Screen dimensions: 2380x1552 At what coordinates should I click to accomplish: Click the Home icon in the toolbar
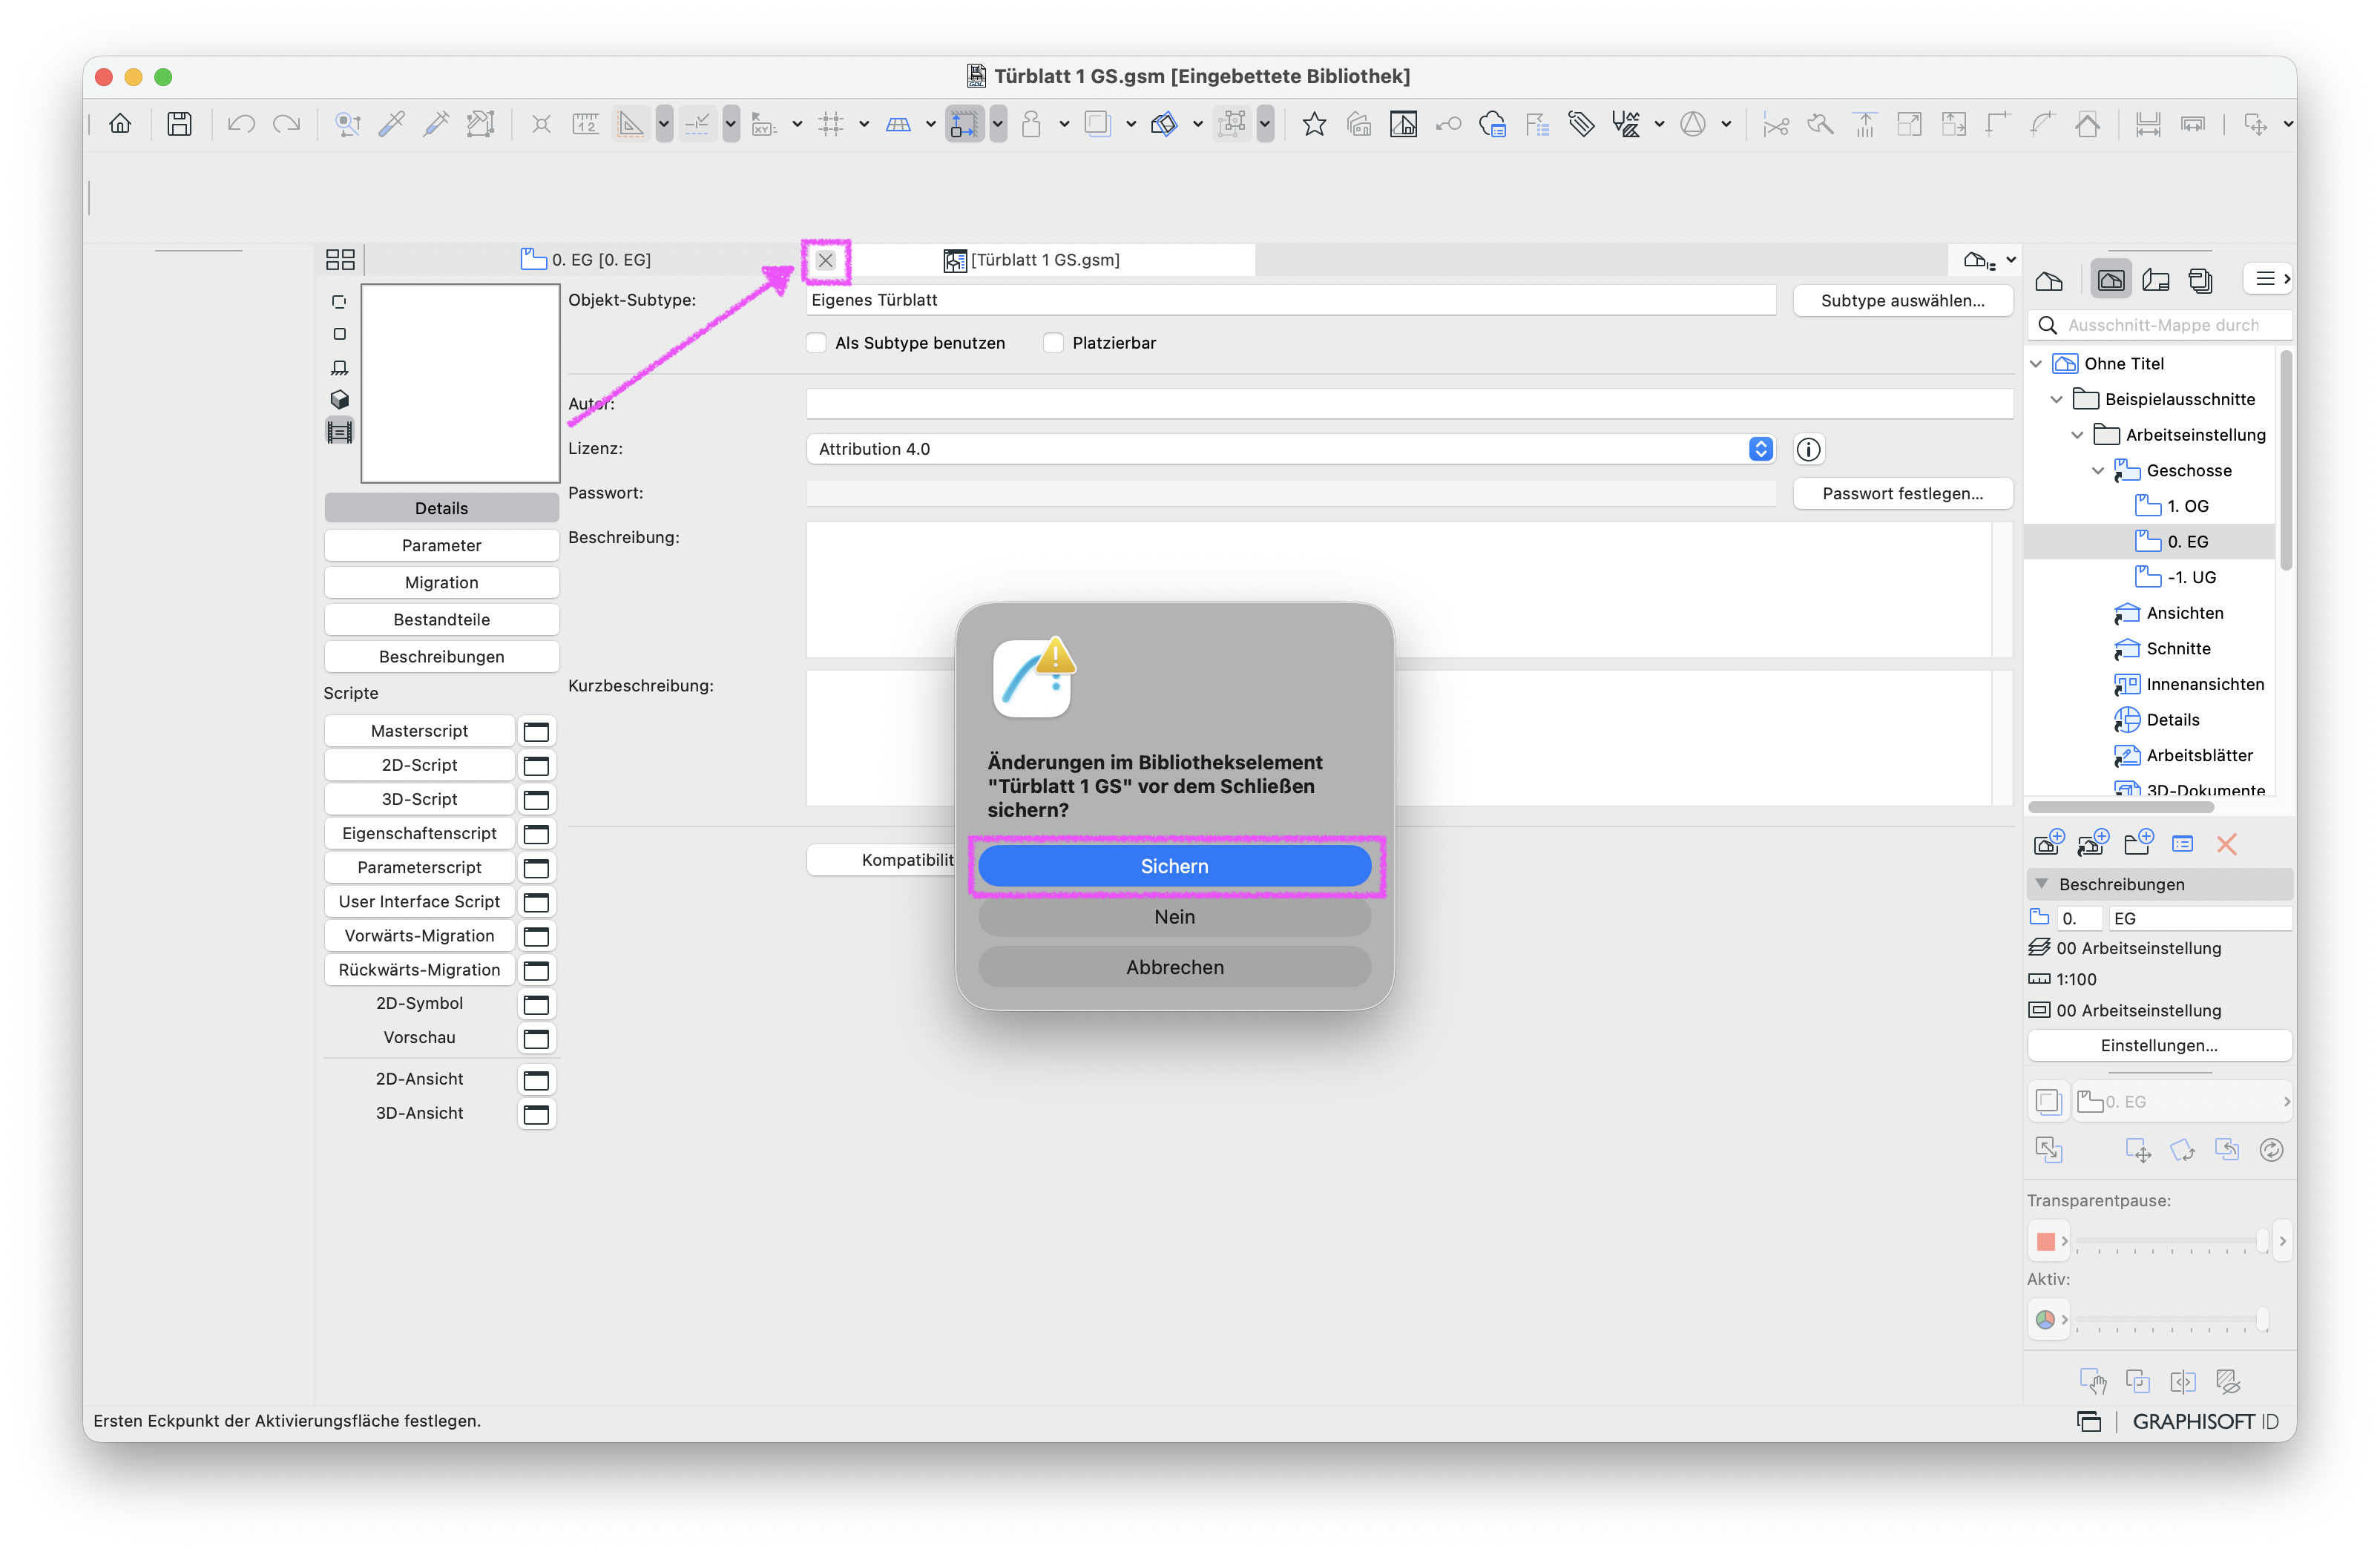(120, 124)
